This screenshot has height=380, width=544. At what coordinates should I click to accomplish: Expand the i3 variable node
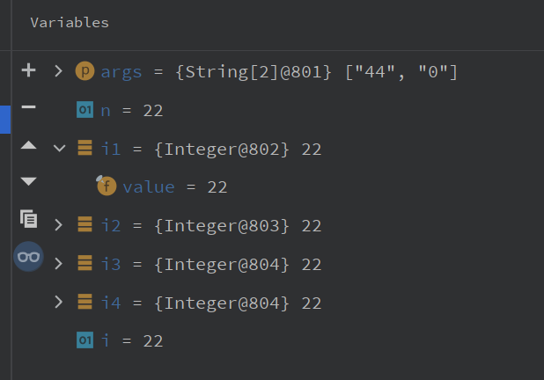(59, 263)
